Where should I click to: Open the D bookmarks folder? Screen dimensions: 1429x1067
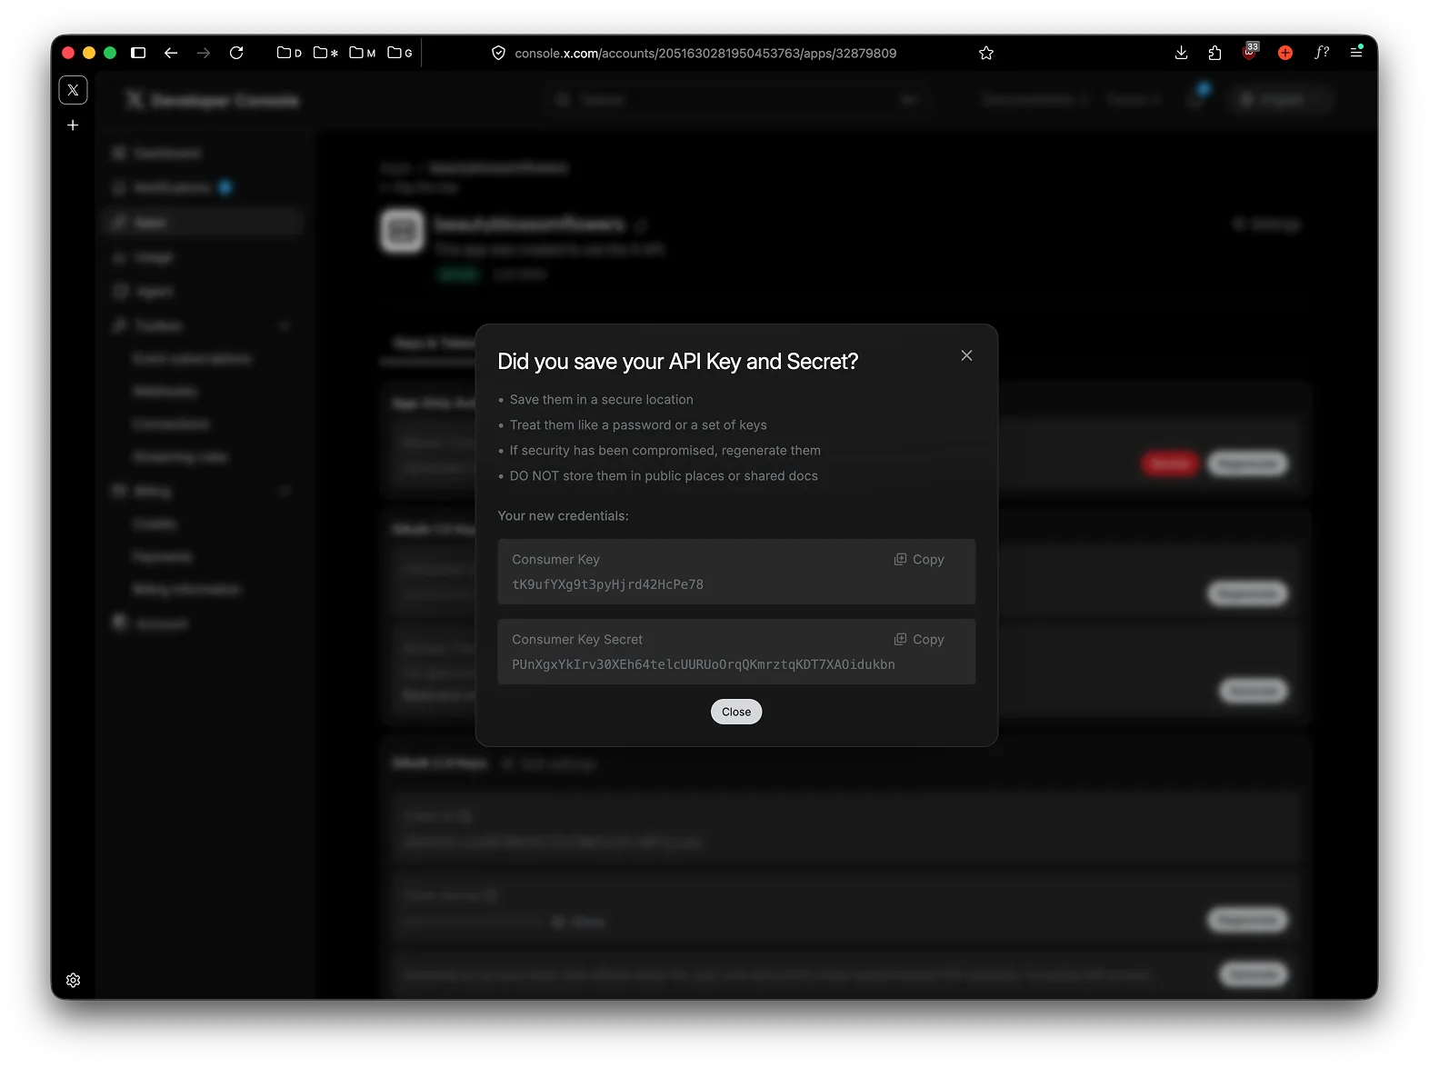[289, 53]
